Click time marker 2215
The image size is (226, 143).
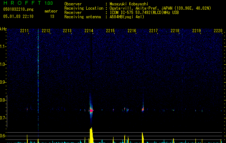coord(110,31)
